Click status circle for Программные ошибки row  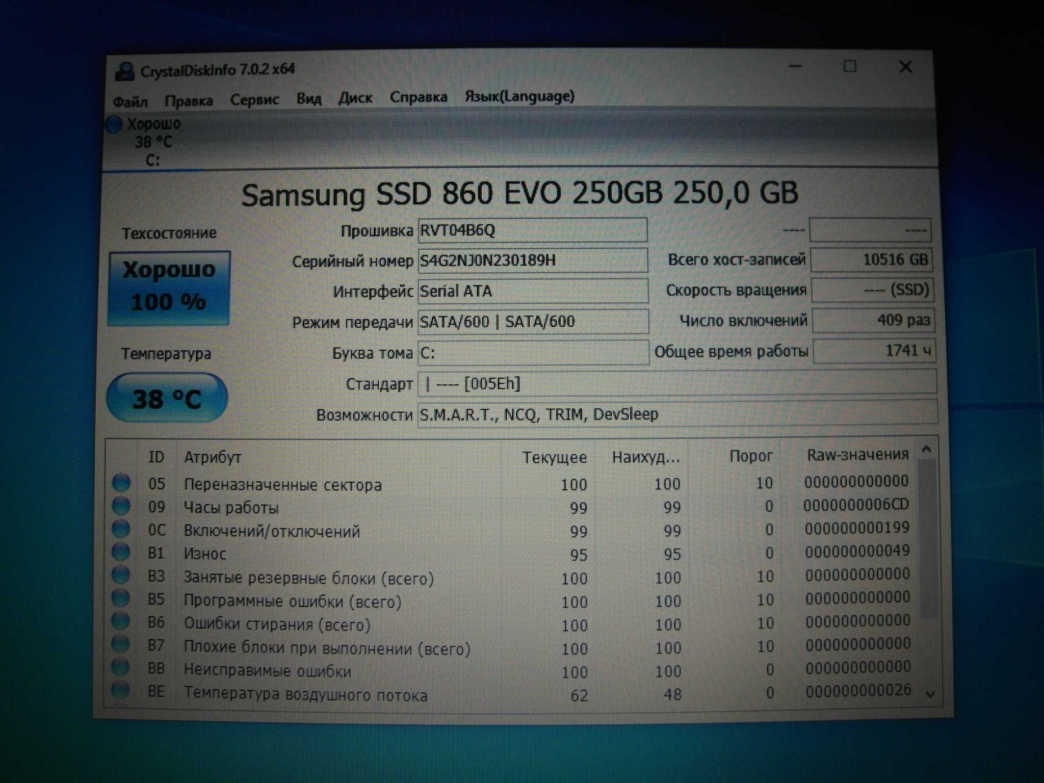(121, 597)
